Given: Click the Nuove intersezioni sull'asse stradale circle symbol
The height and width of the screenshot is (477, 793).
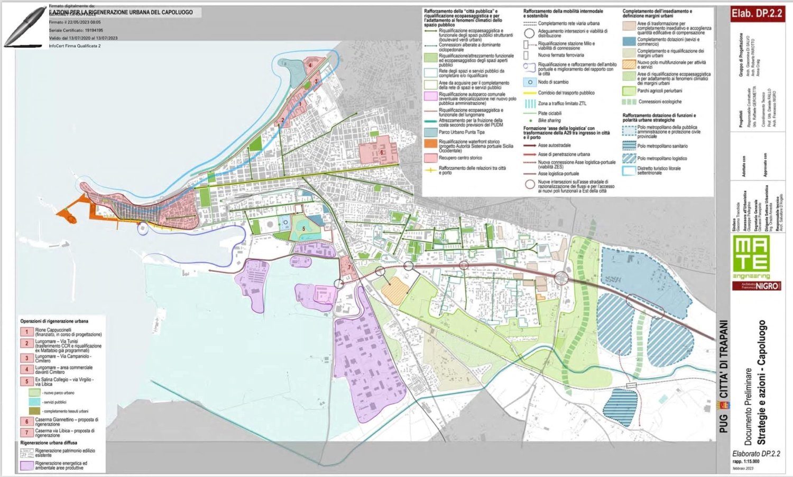Looking at the screenshot, I should tap(530, 184).
